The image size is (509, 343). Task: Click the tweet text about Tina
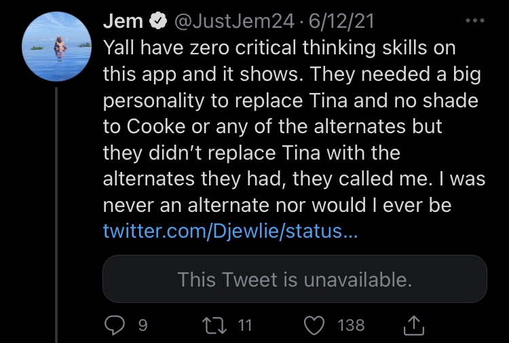[294, 126]
